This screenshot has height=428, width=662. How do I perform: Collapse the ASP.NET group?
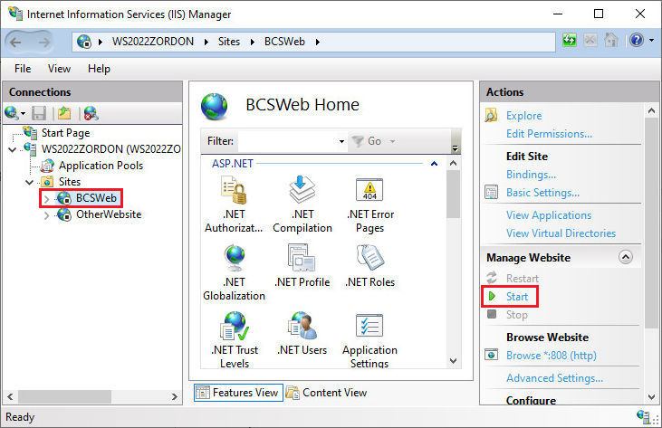tap(434, 164)
